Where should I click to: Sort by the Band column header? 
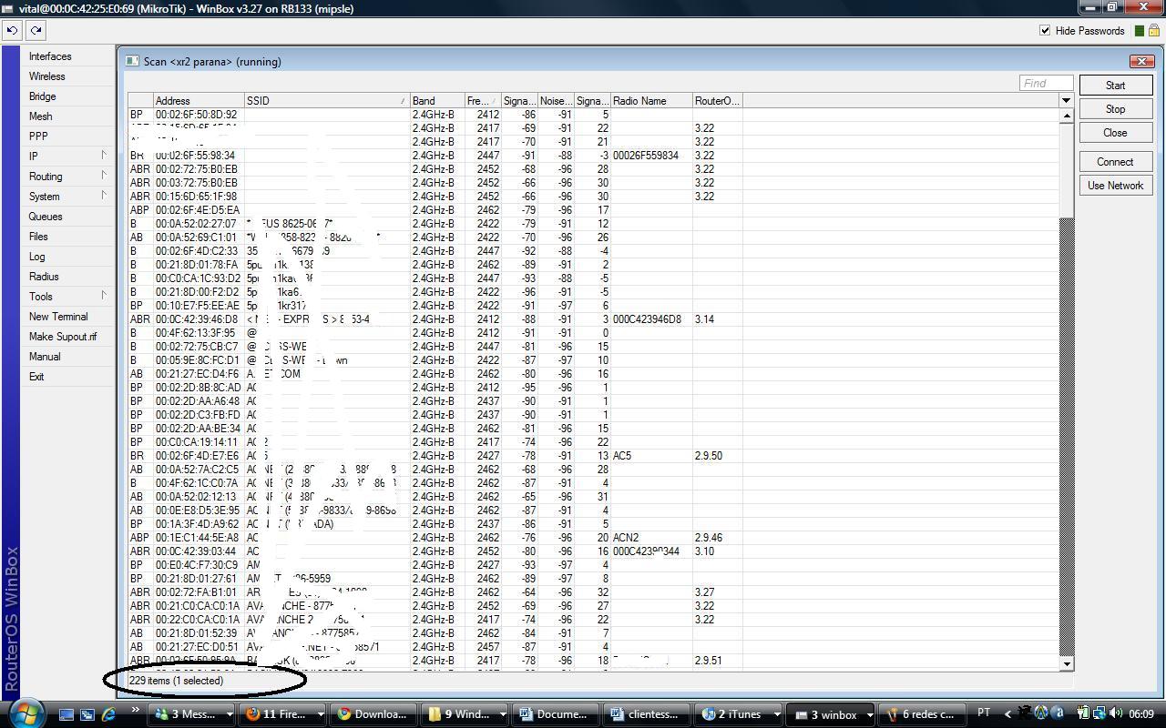coord(436,100)
